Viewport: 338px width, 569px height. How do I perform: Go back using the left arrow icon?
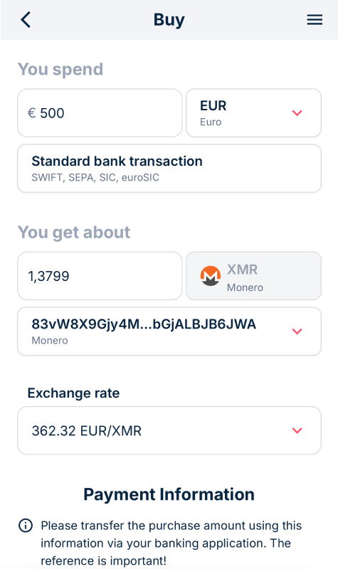pos(26,20)
